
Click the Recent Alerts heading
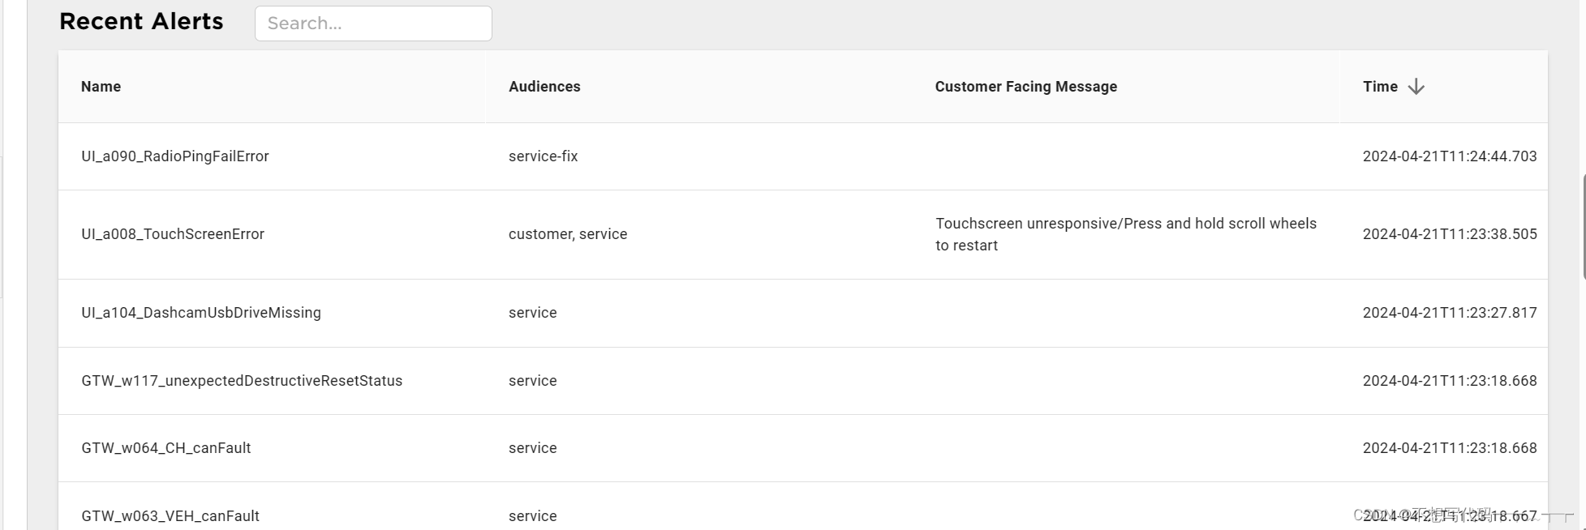(141, 22)
